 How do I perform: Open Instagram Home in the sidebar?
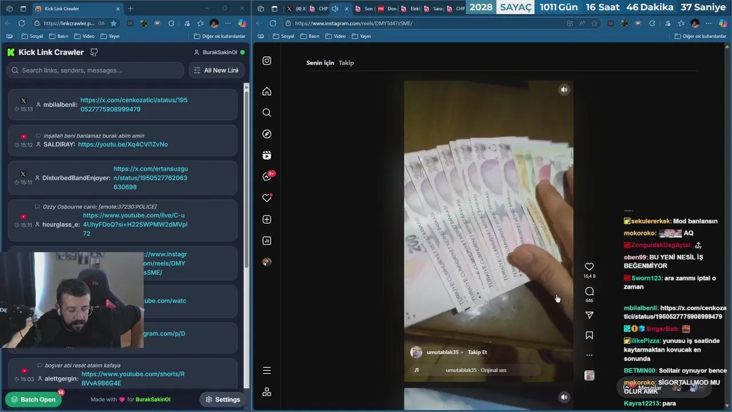(266, 92)
